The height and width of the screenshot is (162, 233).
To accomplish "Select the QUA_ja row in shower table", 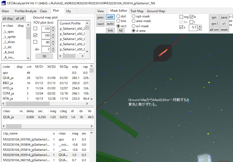I will point(8,78).
